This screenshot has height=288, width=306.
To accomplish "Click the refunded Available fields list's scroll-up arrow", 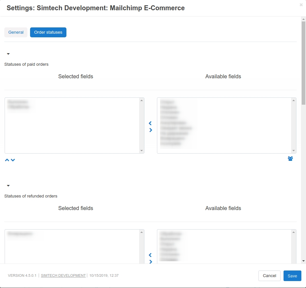I will point(293,232).
